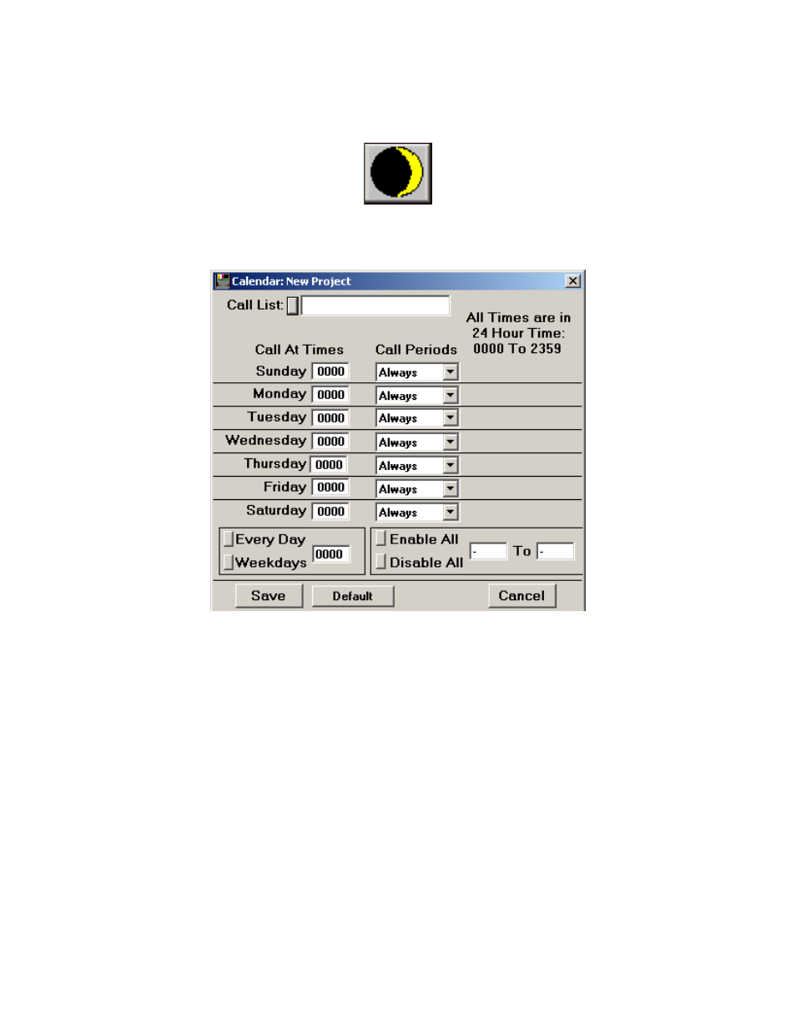Screen dimensions: 796x1031
Task: Click the Friday call time field
Action: [330, 488]
